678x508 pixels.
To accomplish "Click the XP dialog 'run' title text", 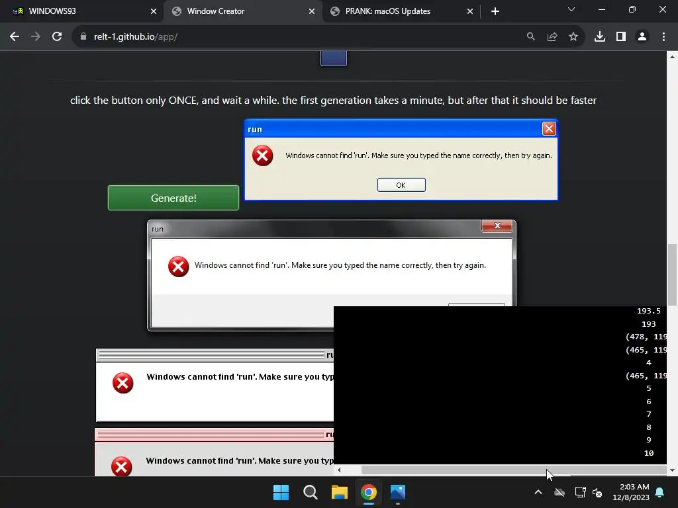I will click(255, 130).
